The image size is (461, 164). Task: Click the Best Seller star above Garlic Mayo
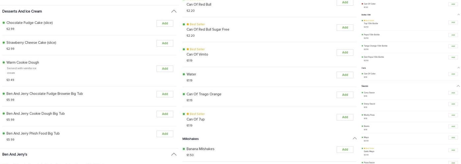tap(365, 149)
